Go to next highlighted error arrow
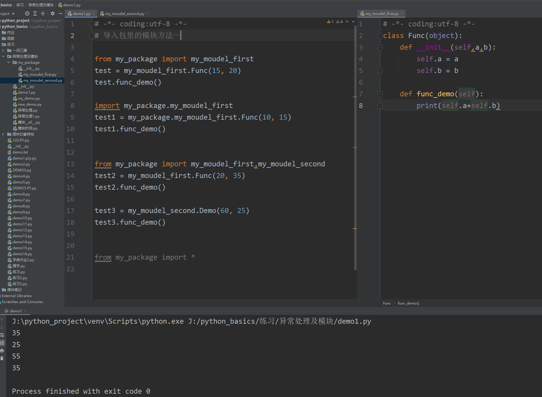 tap(353, 22)
